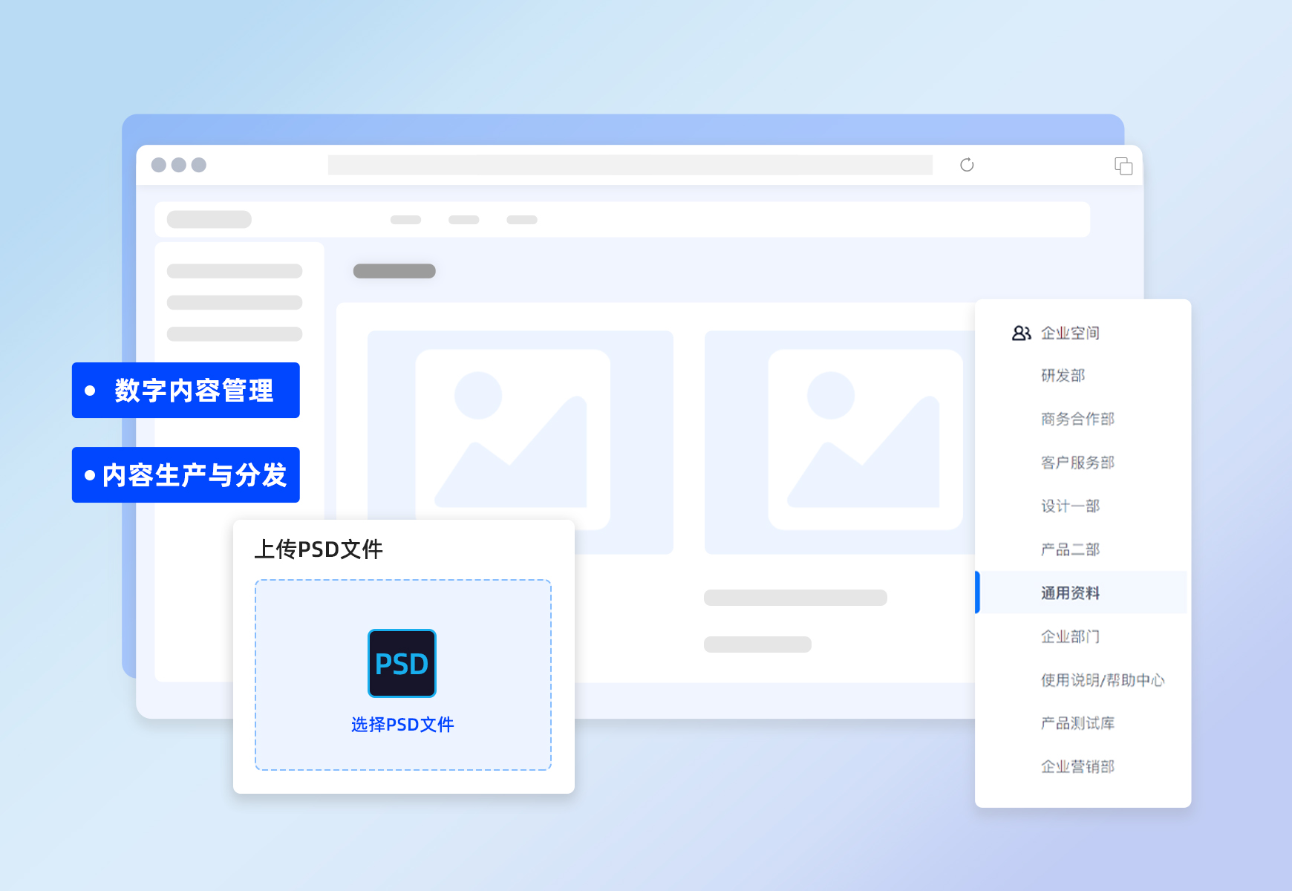Click the 数字内容管理 blue button
The width and height of the screenshot is (1292, 891).
click(186, 391)
